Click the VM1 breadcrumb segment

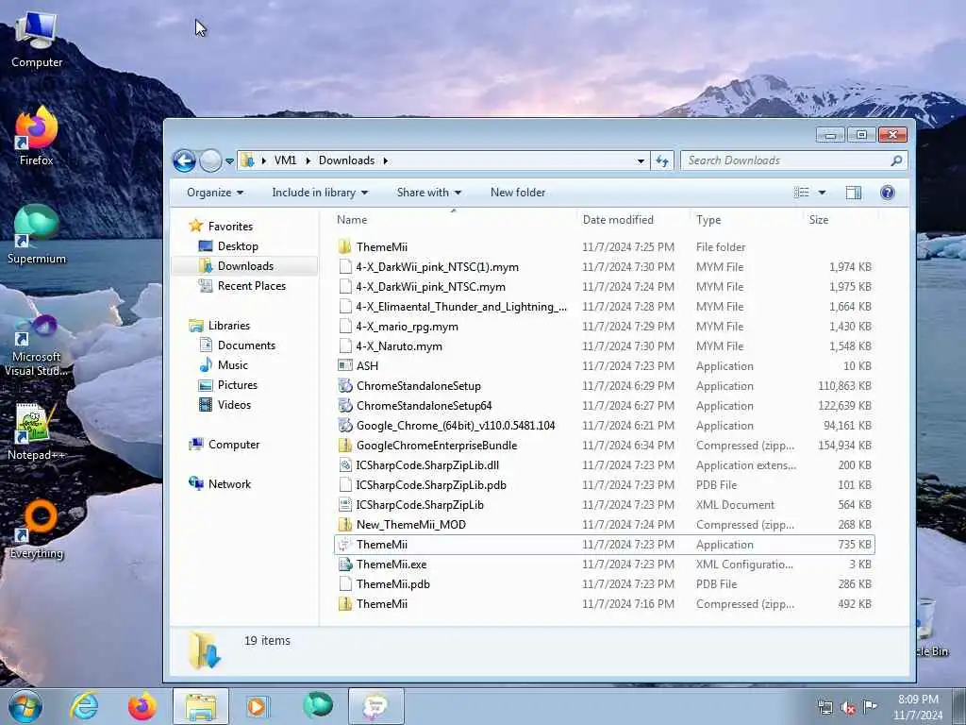pos(285,160)
